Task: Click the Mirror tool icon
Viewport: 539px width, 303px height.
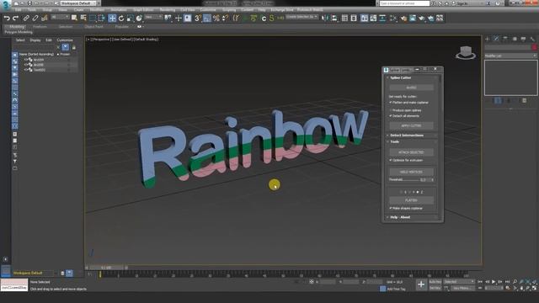Action: (325, 19)
